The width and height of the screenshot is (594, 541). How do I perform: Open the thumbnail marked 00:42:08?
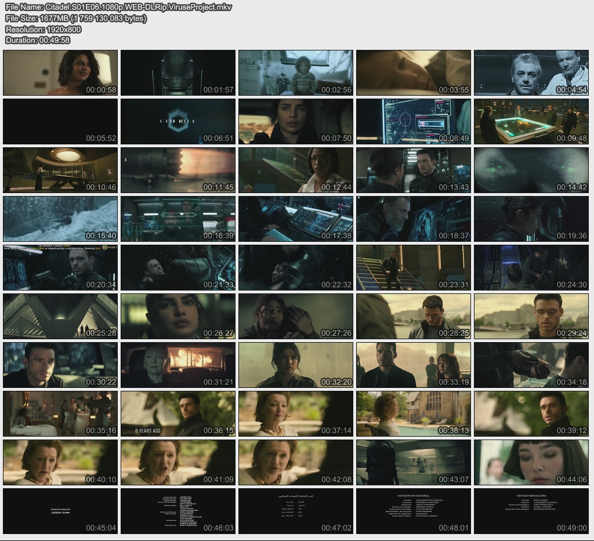click(x=296, y=462)
